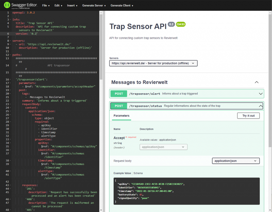Fold the paths block at line 12
The width and height of the screenshot is (272, 212).
click(10, 55)
